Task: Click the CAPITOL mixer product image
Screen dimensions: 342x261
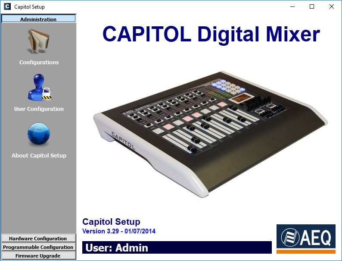Action: tap(210, 134)
